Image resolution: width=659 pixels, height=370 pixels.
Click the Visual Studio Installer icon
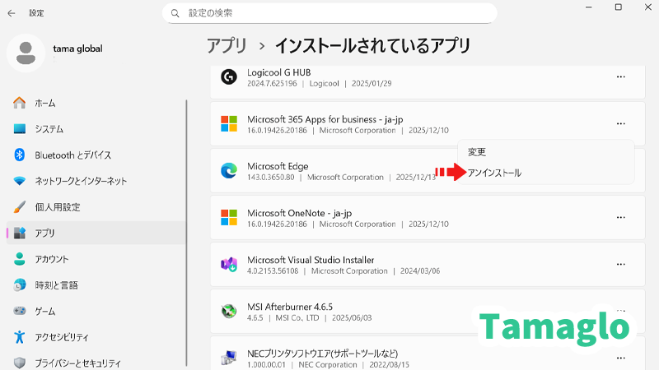[228, 265]
